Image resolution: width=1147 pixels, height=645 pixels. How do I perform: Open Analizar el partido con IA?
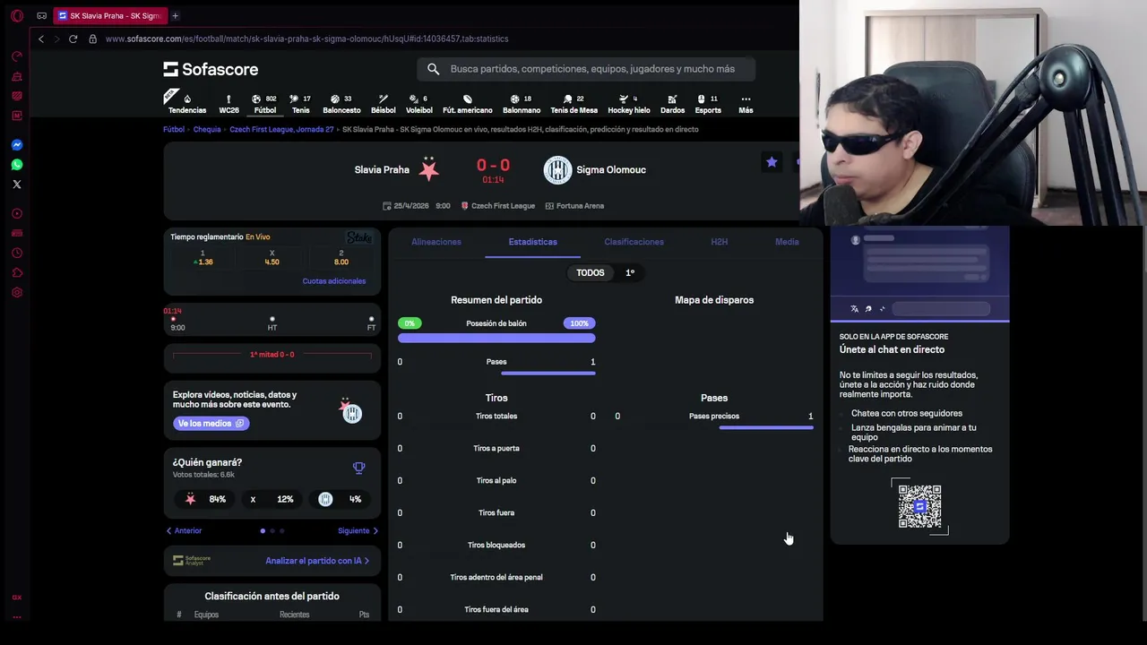tap(317, 561)
